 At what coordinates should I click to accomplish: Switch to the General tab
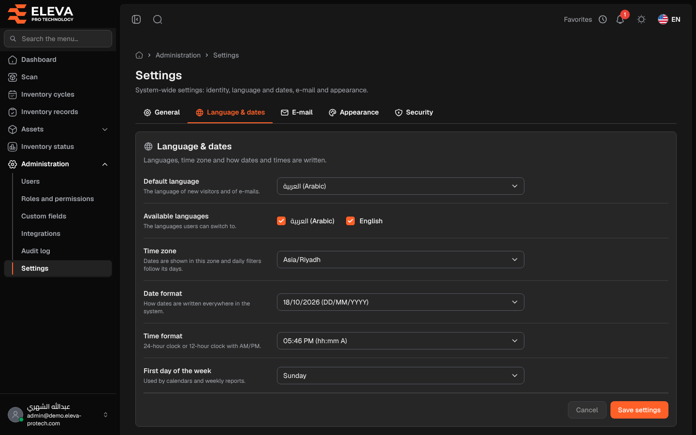coord(161,112)
